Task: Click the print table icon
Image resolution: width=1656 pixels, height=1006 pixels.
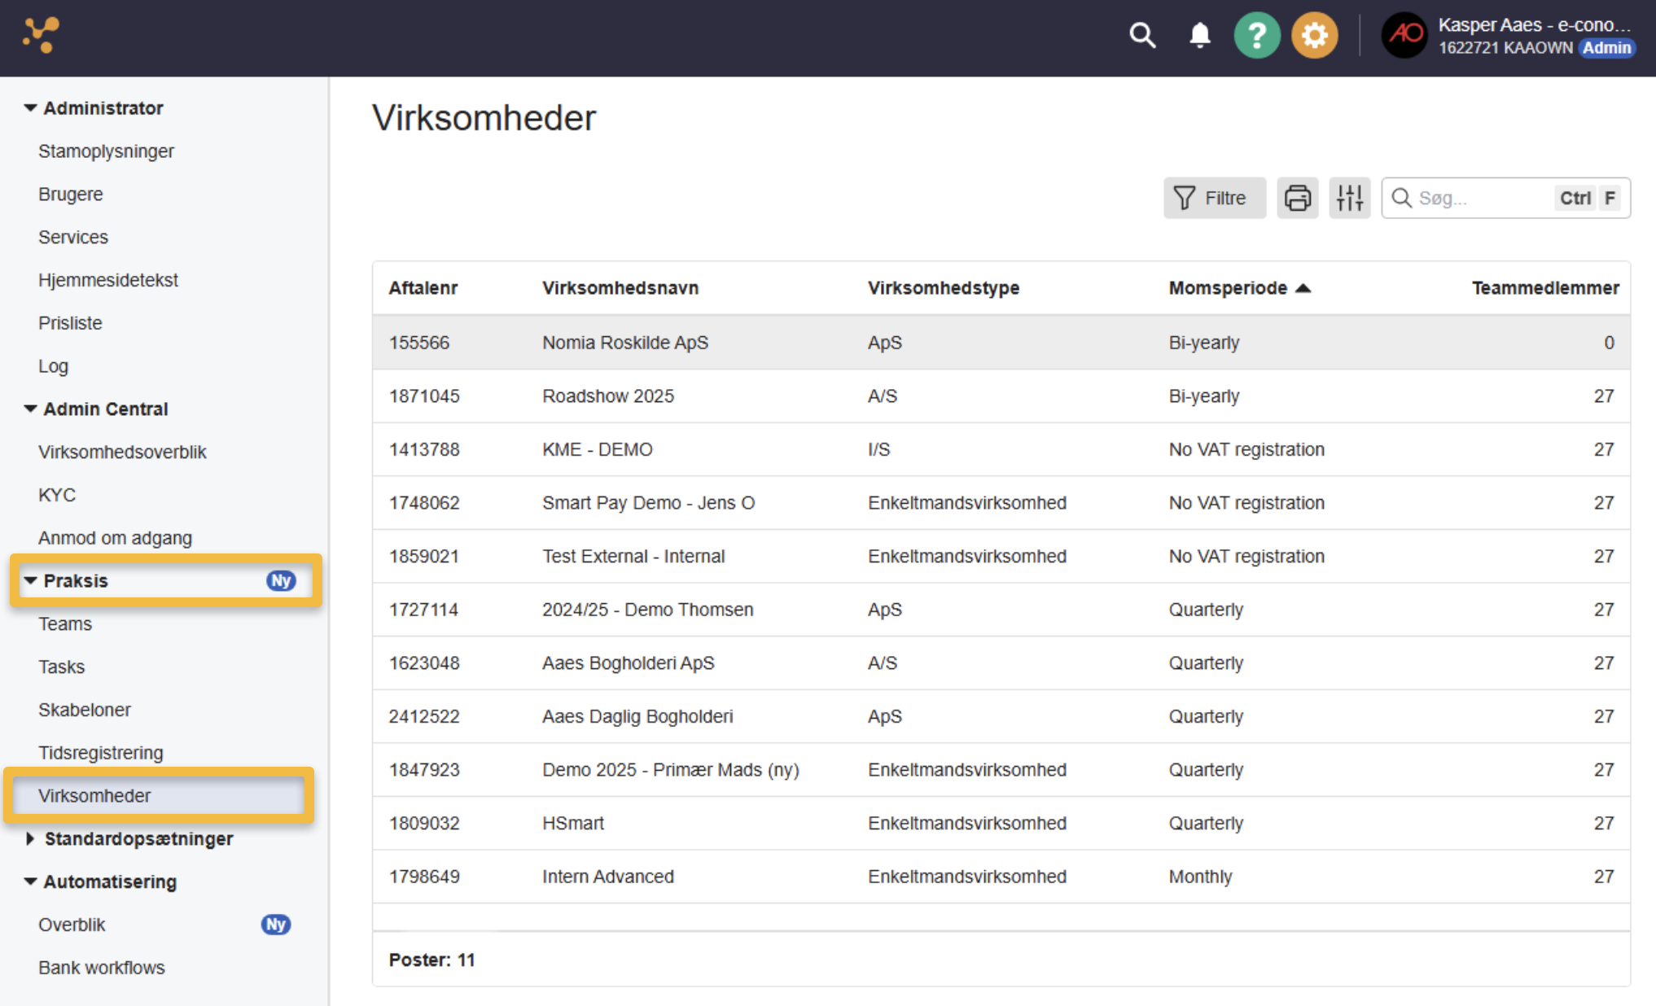Action: coord(1298,198)
